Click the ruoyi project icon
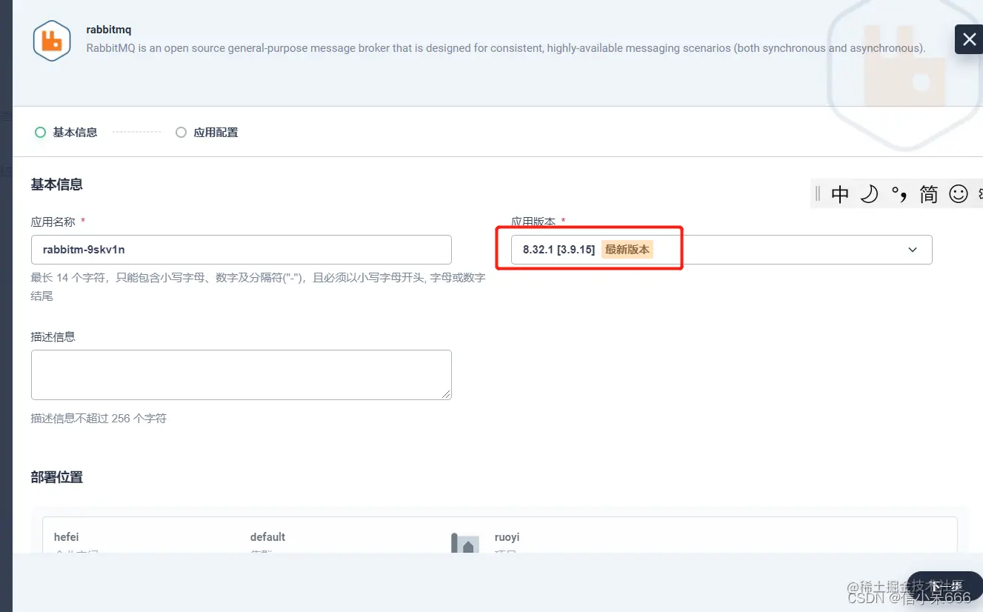The width and height of the screenshot is (983, 612). coord(465,543)
